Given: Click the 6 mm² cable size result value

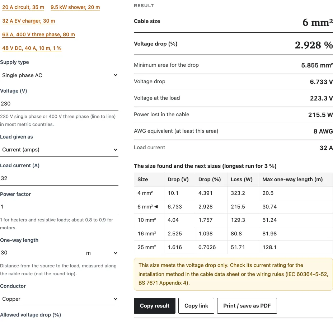Looking at the screenshot, I should (318, 22).
